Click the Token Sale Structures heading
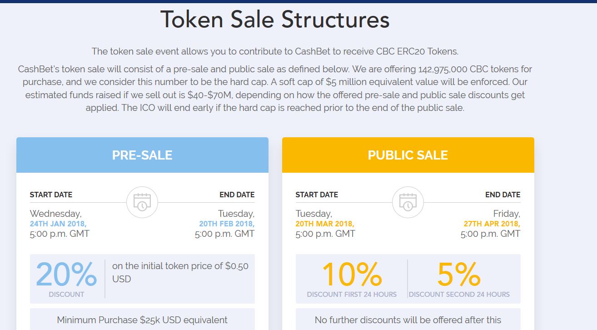Viewport: 597px width, 330px height. pyautogui.click(x=275, y=20)
